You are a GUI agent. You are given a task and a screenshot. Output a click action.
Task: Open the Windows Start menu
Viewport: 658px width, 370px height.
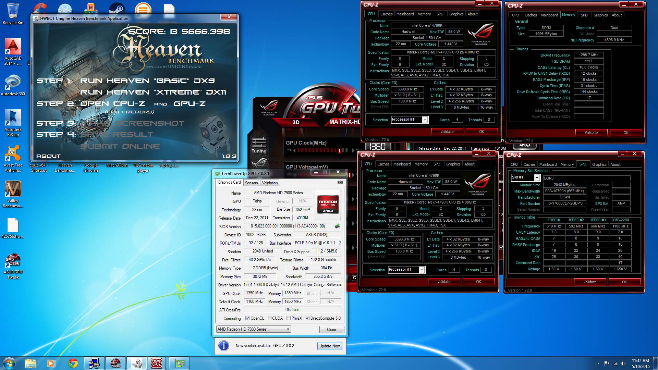point(9,363)
